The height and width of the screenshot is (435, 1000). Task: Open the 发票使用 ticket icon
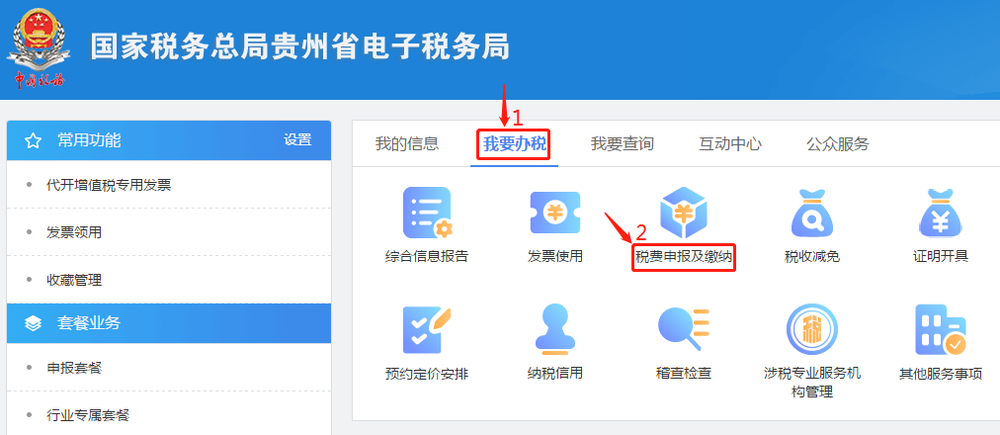click(555, 213)
